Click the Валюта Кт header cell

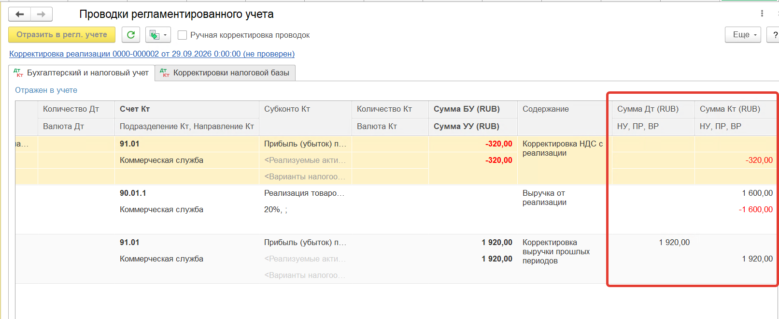click(x=390, y=127)
